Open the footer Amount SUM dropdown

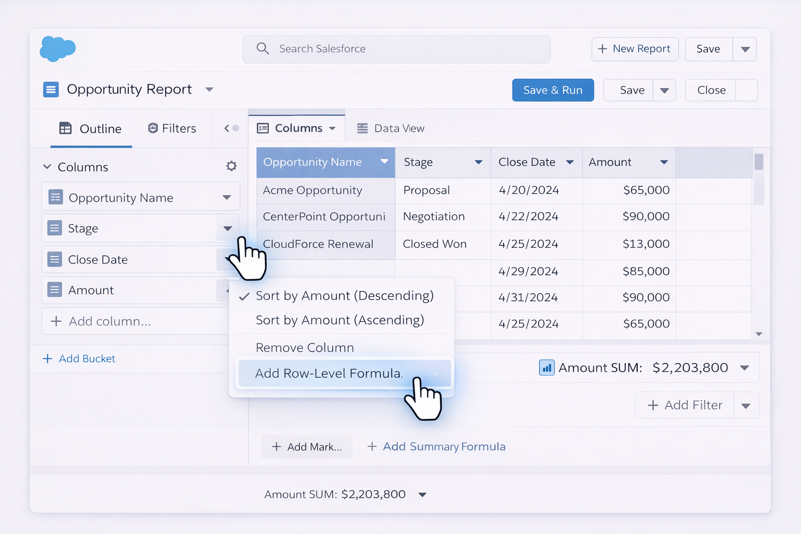pos(422,495)
